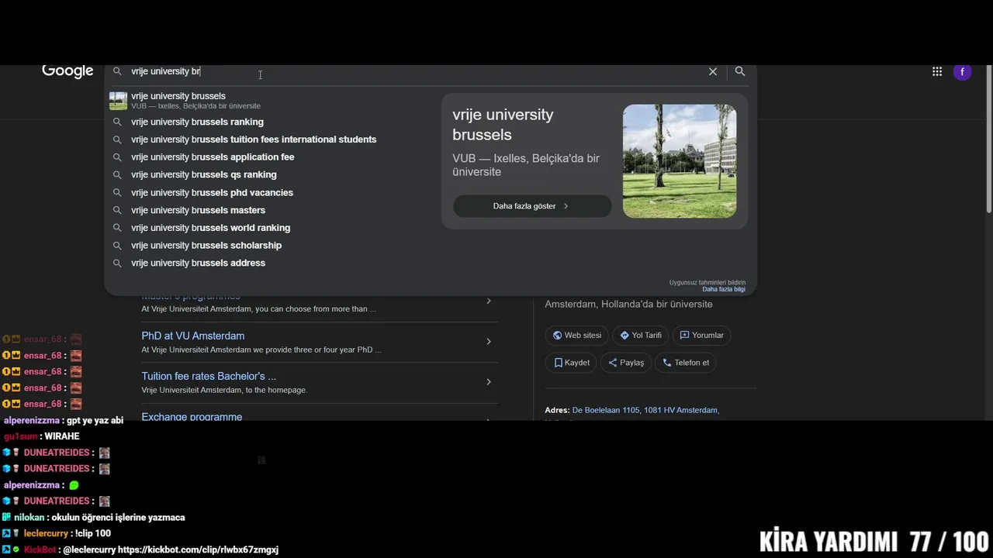Screen dimensions: 993x558
Task: Click the green emote after alperenizzma
Action: (x=74, y=485)
